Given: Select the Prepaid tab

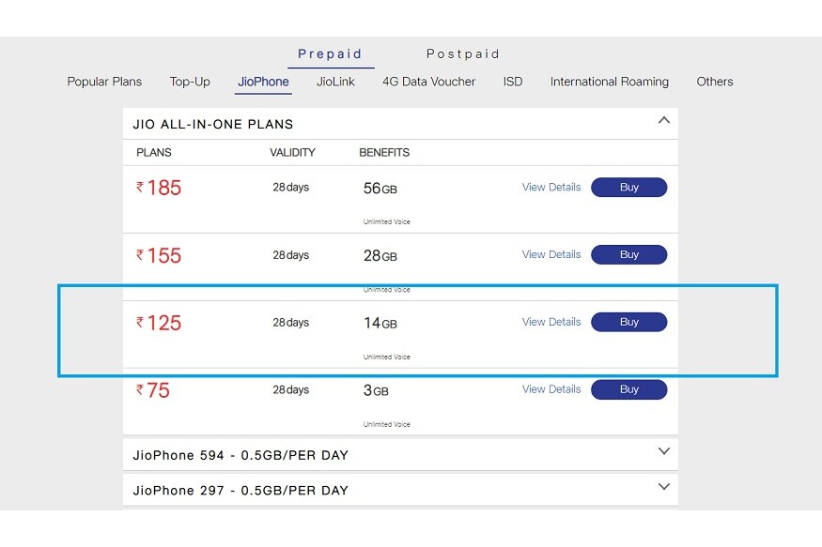Looking at the screenshot, I should pos(330,53).
